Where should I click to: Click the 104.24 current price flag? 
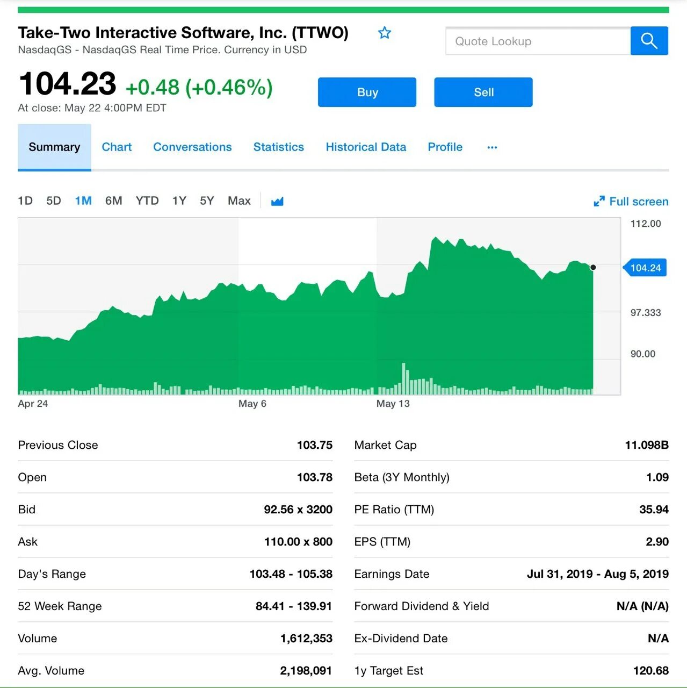coord(645,268)
